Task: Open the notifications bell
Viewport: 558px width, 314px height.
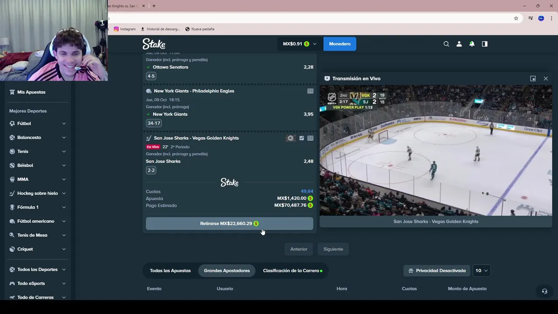Action: pos(472,44)
